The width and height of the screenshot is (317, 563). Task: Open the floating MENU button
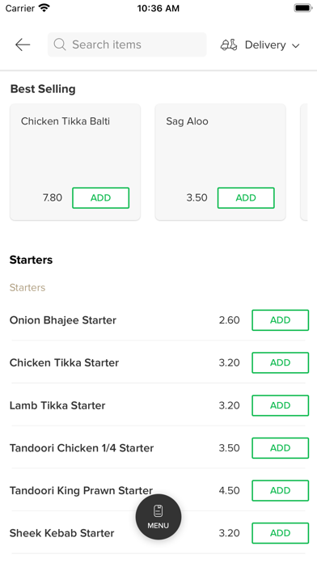[x=158, y=517]
